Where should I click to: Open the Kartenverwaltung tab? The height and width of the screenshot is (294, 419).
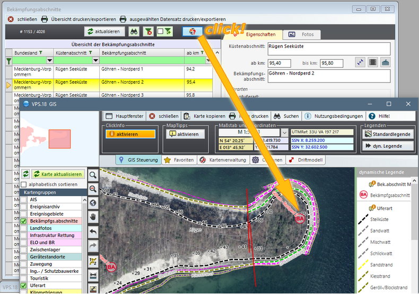223,160
